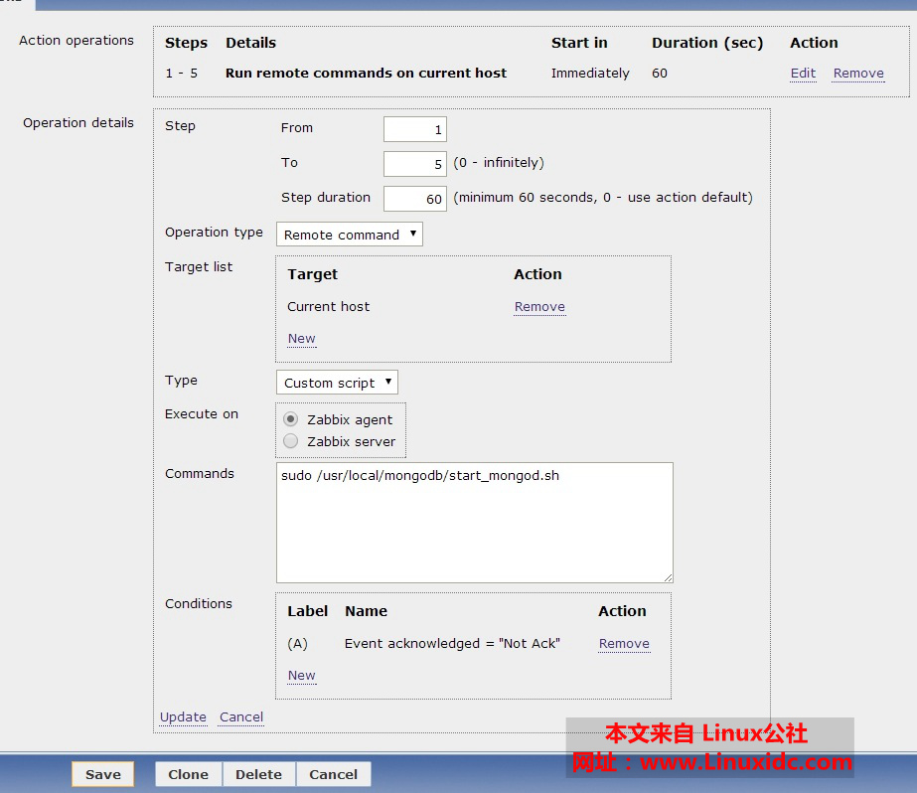917x793 pixels.
Task: Remove the Not Ack condition
Action: point(624,643)
